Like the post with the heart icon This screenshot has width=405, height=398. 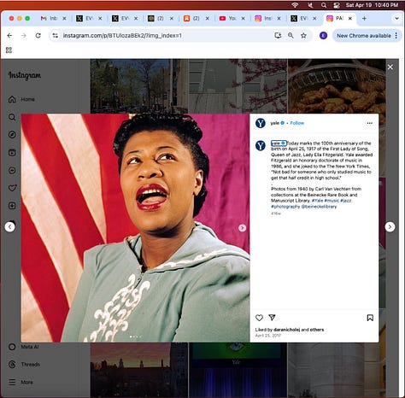point(259,318)
